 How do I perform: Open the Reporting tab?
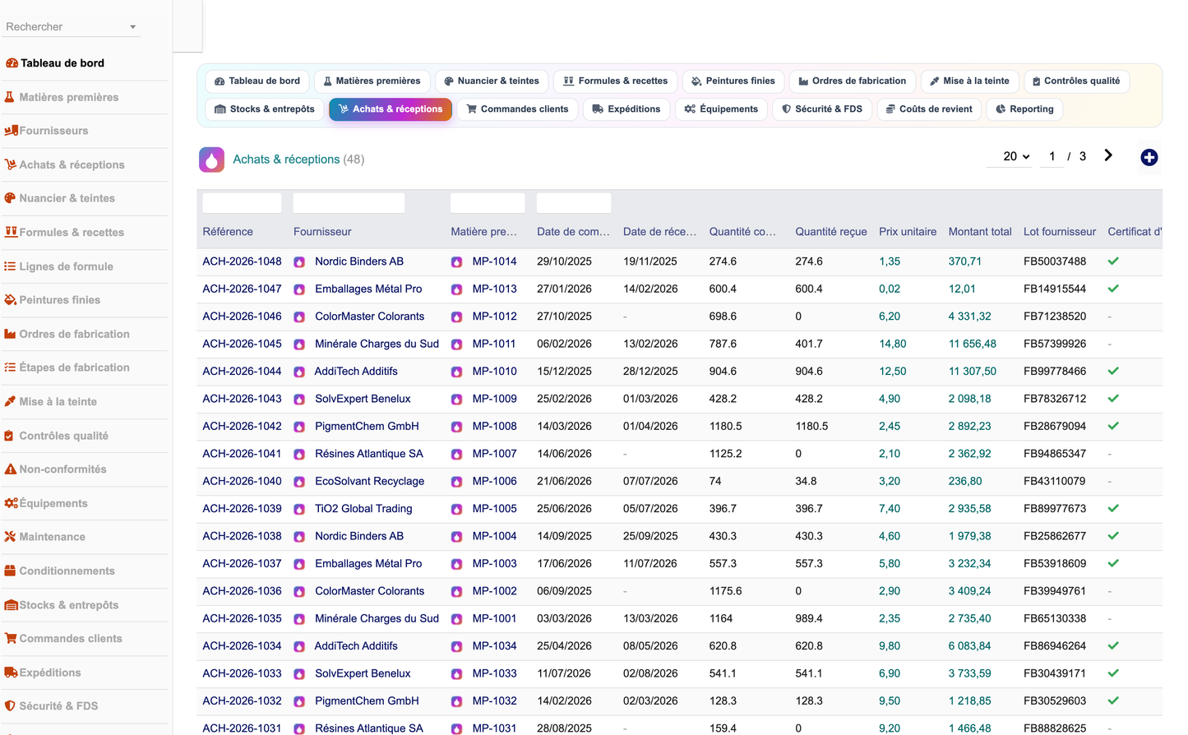[x=1024, y=109]
